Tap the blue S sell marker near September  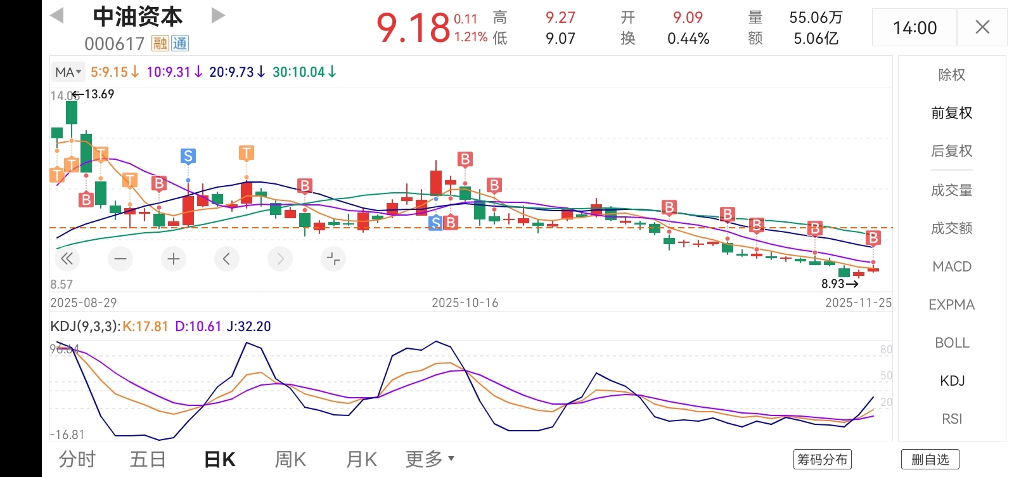[188, 156]
